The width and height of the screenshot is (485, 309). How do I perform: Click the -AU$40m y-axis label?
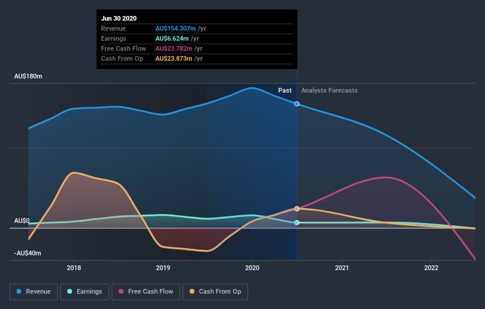point(28,253)
